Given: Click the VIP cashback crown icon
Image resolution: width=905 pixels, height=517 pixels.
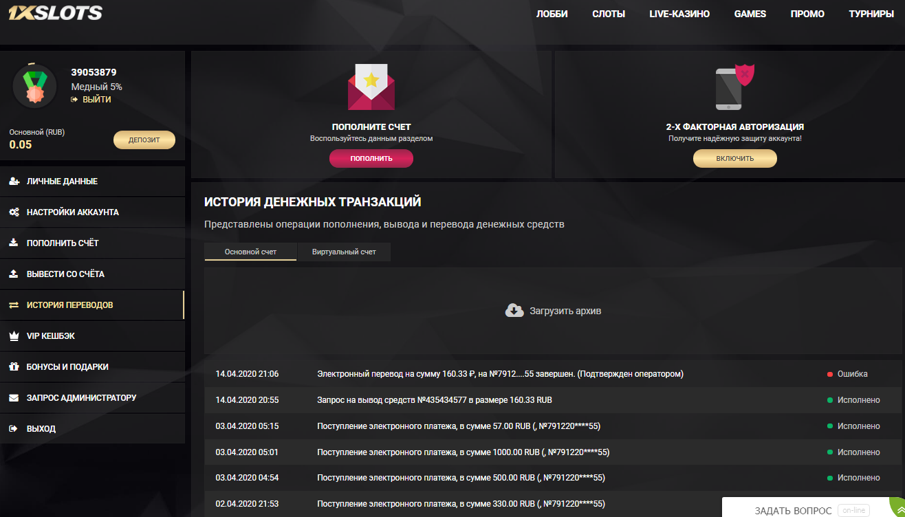Looking at the screenshot, I should click(x=14, y=336).
